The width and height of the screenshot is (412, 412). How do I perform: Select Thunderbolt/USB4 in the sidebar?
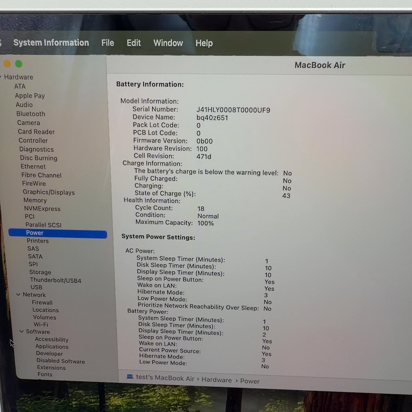56,280
